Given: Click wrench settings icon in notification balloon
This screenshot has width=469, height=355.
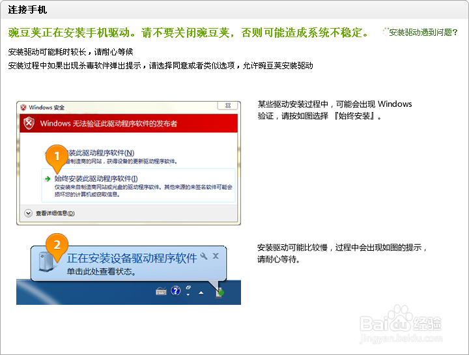Looking at the screenshot, I should coord(204,256).
